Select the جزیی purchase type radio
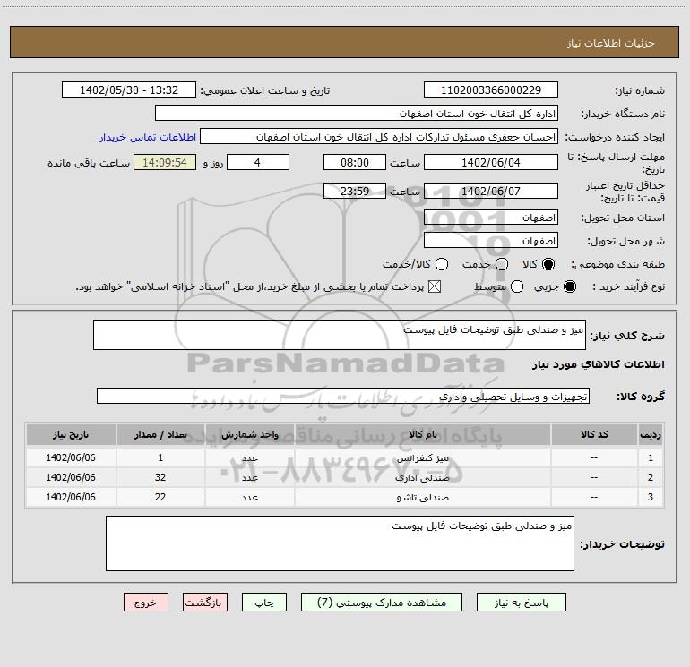The height and width of the screenshot is (667, 690). (570, 286)
